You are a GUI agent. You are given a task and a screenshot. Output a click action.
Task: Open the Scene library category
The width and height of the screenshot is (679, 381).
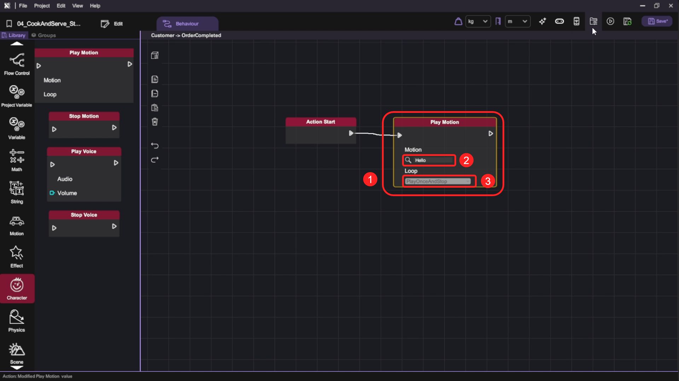click(x=17, y=353)
